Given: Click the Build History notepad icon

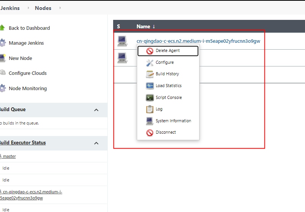Looking at the screenshot, I should (150, 74).
